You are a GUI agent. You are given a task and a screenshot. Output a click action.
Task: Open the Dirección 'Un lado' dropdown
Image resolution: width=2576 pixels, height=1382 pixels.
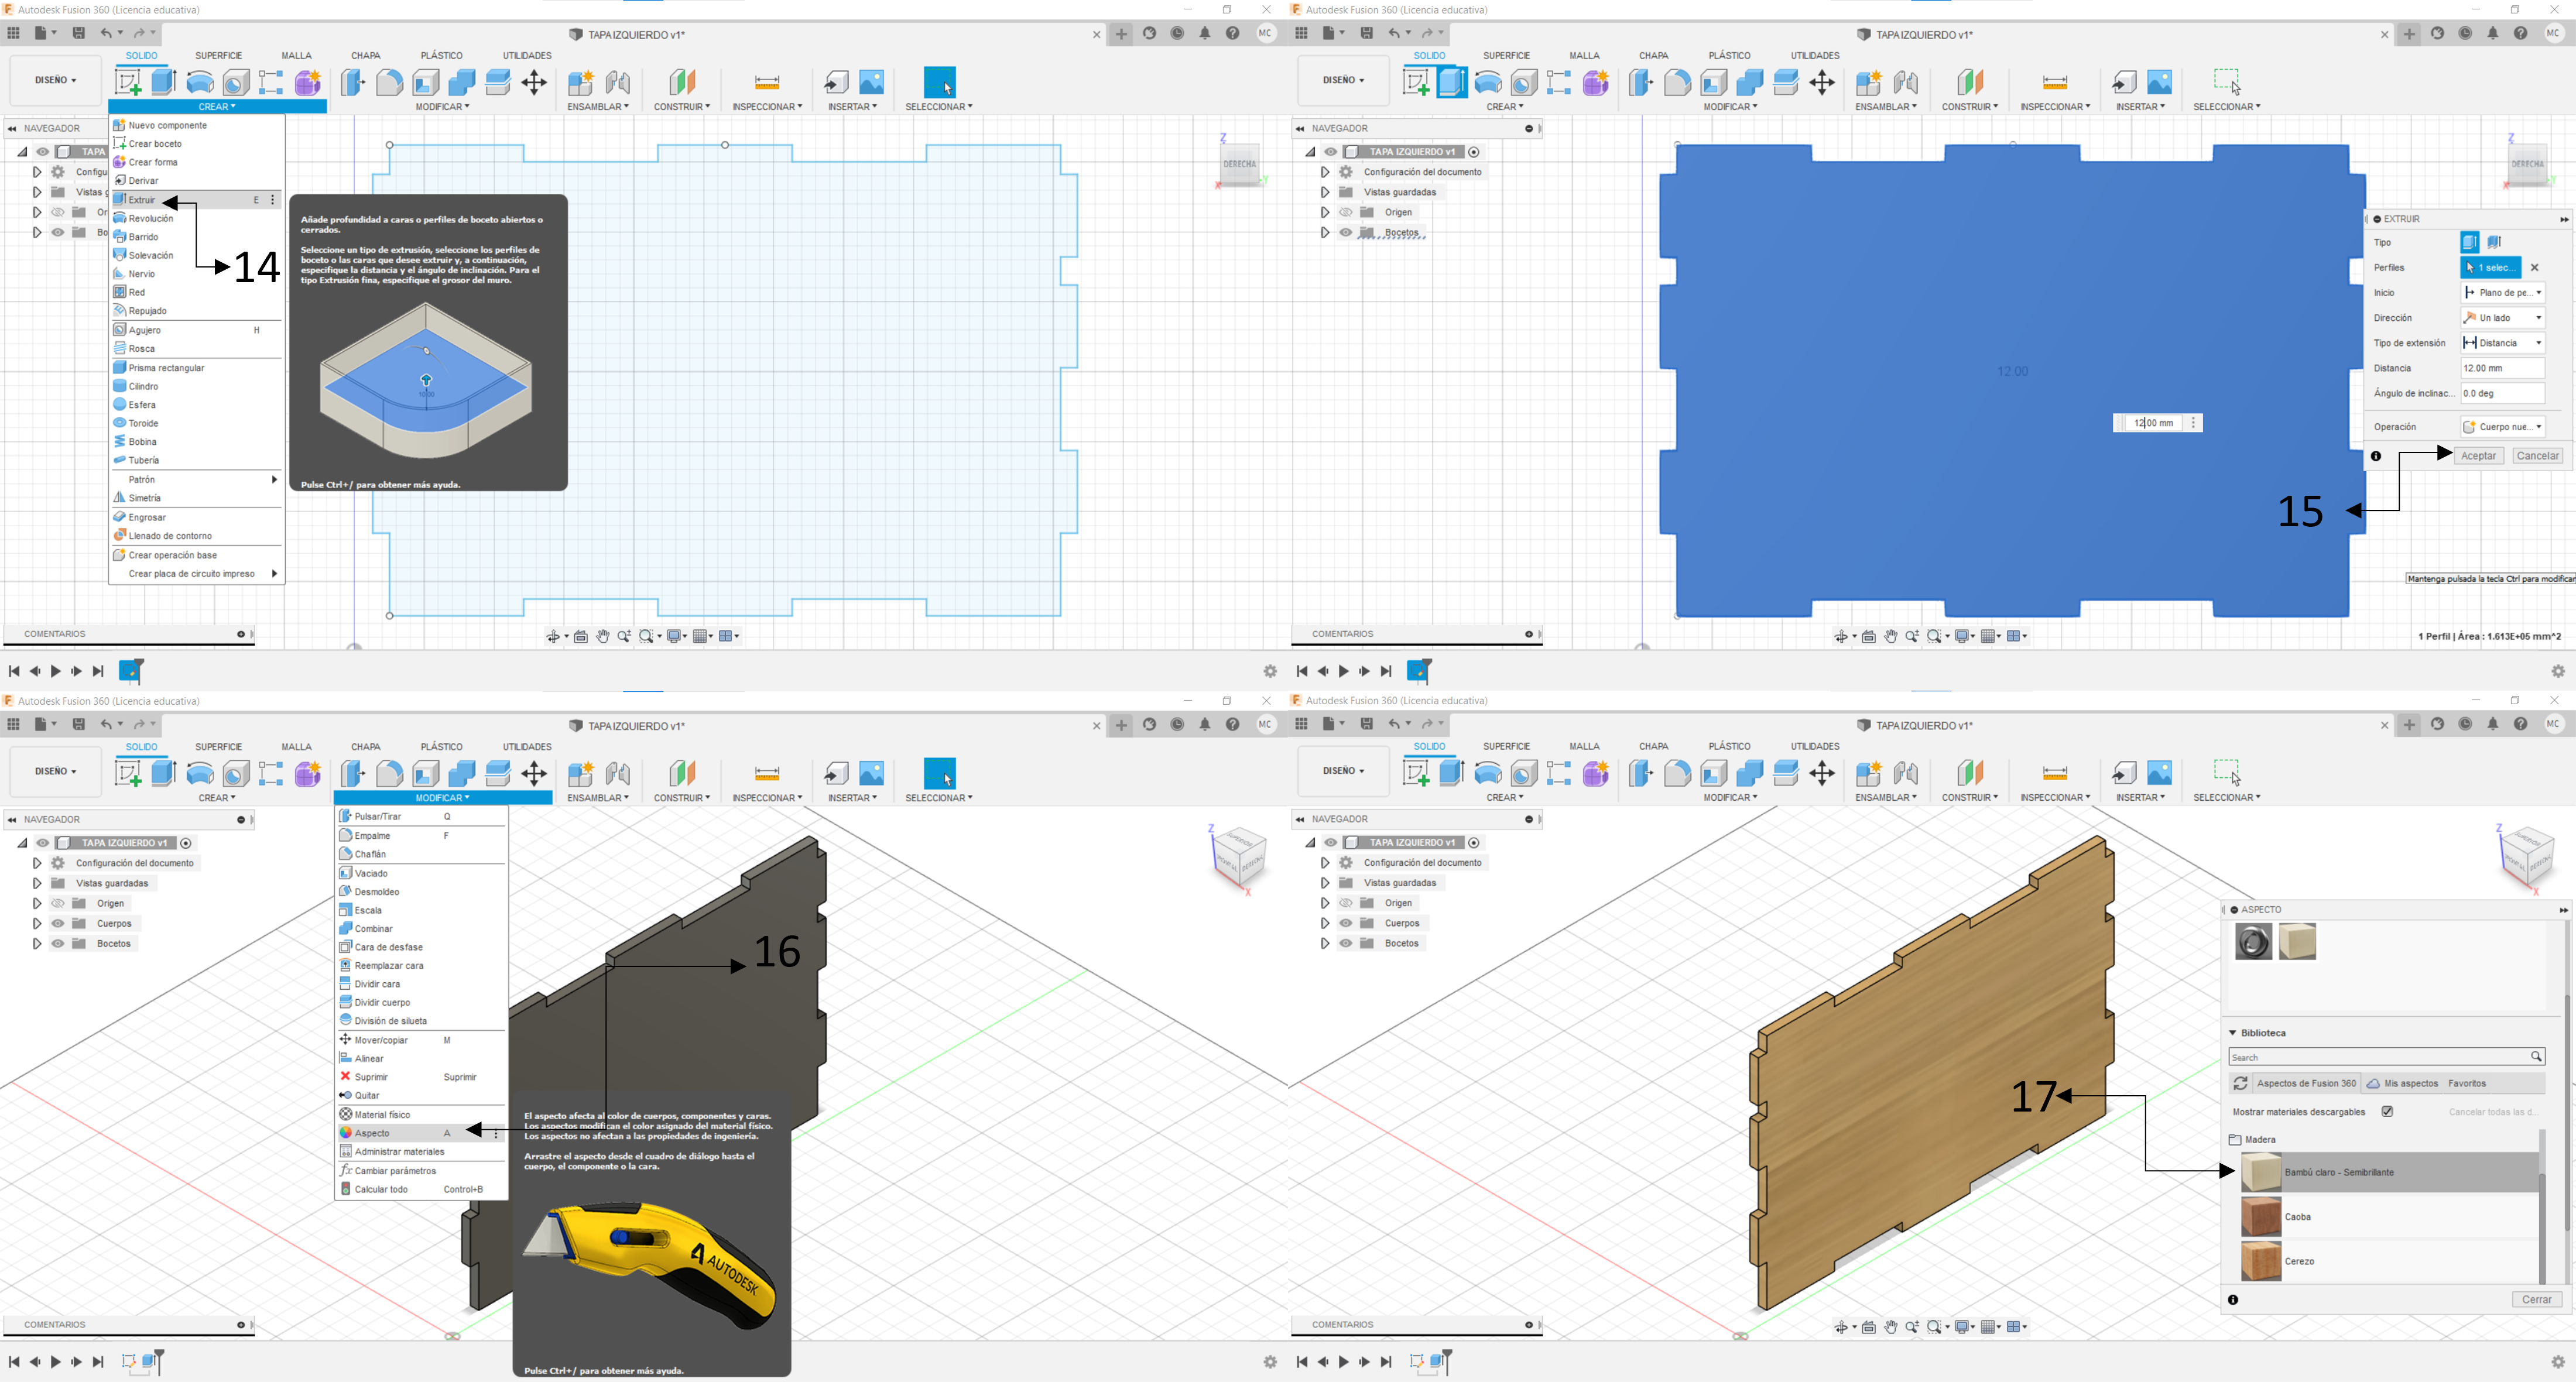(x=2502, y=318)
